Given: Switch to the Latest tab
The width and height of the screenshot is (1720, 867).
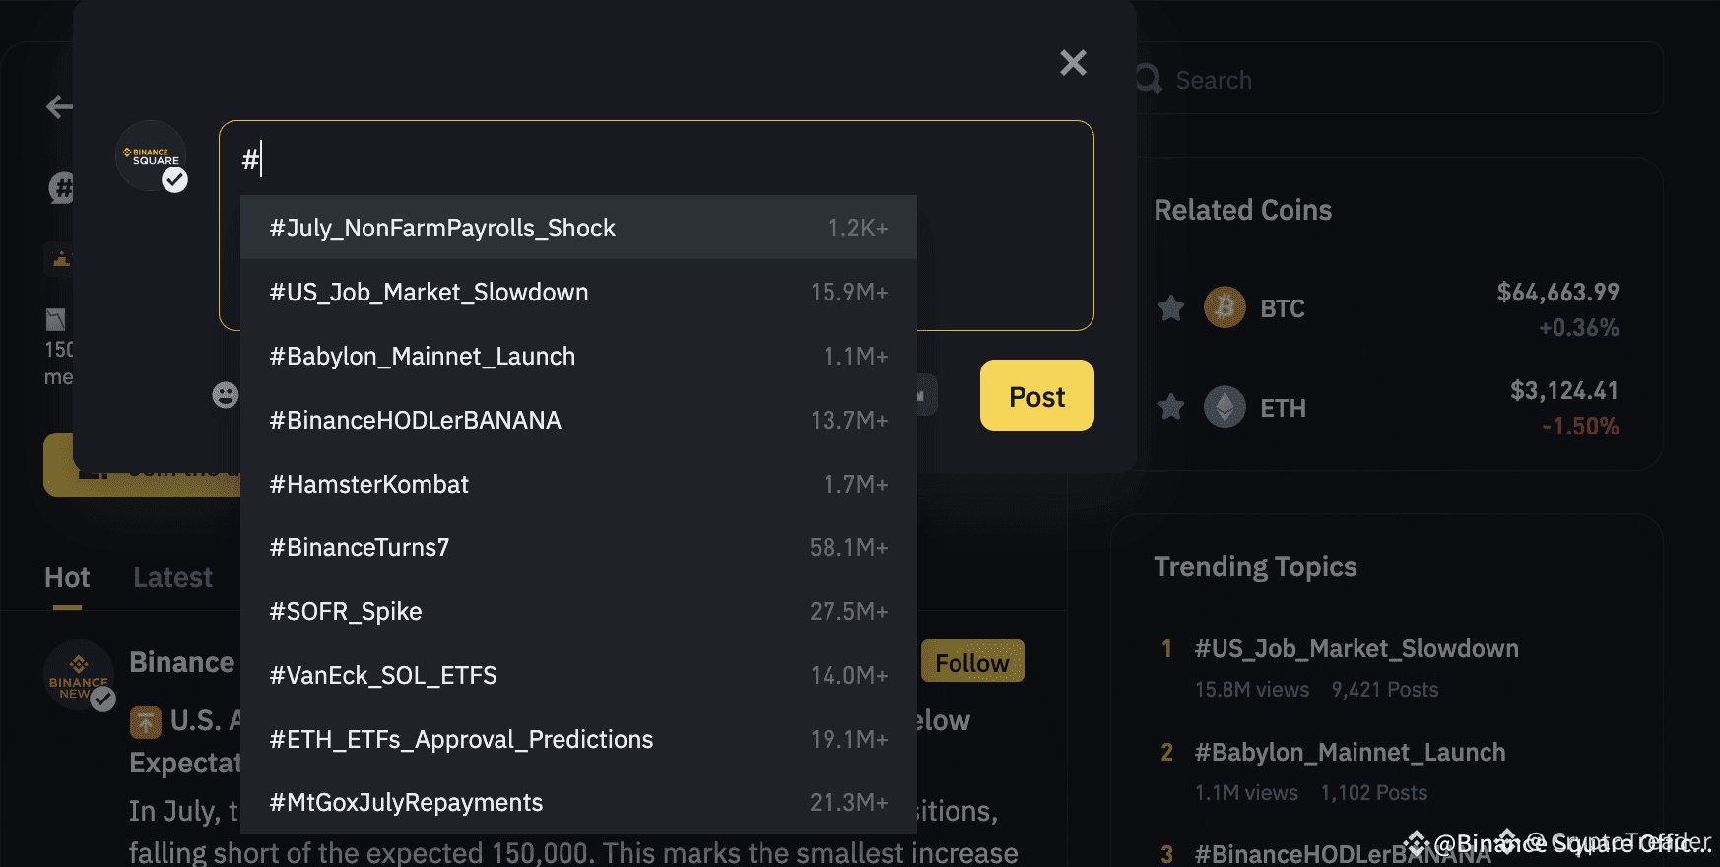Looking at the screenshot, I should click(x=172, y=577).
